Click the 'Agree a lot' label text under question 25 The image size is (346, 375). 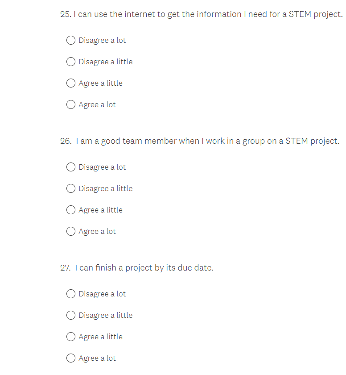tap(97, 105)
